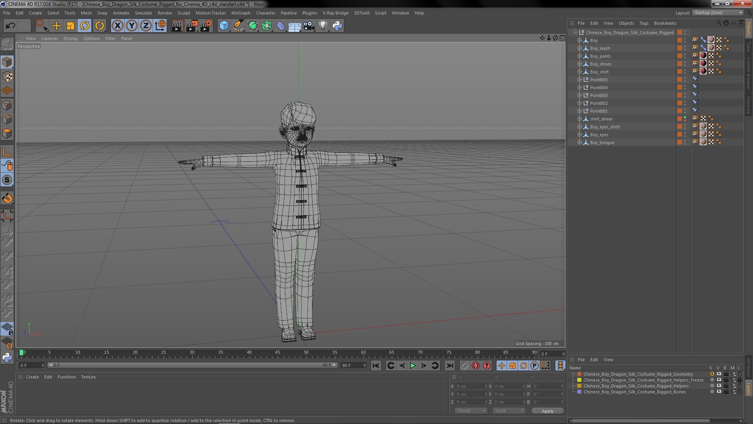Image resolution: width=753 pixels, height=424 pixels.
Task: Toggle the X-axis lock button
Action: (117, 26)
